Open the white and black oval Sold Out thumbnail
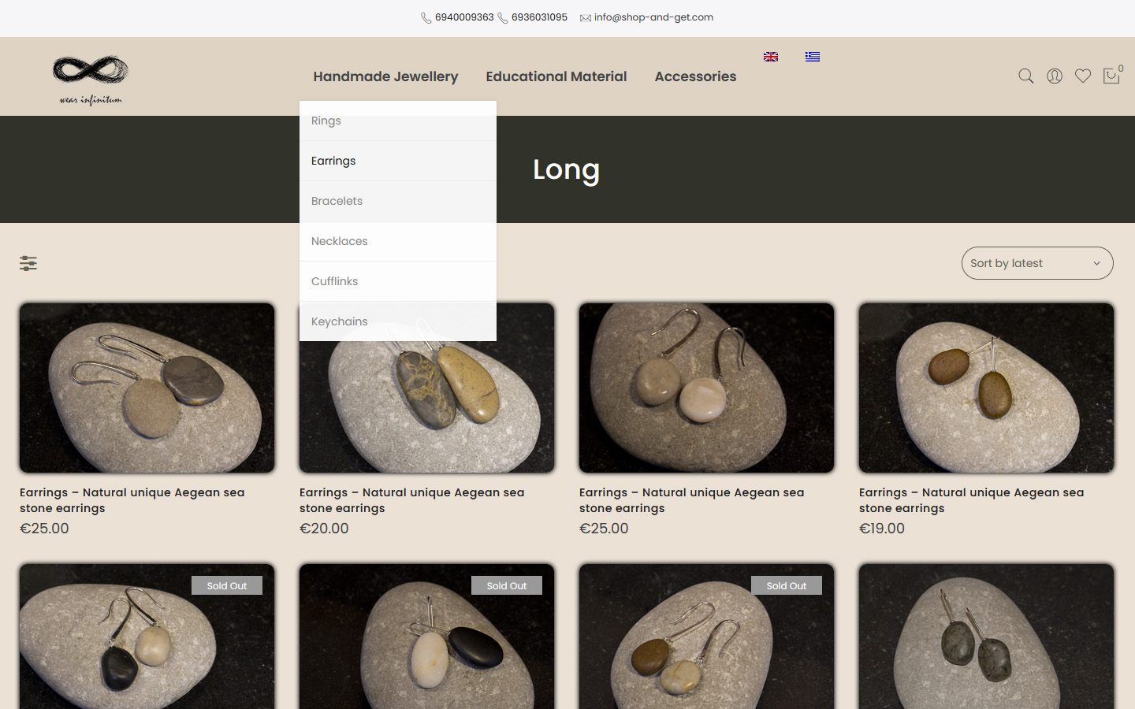This screenshot has height=709, width=1135. tap(427, 637)
